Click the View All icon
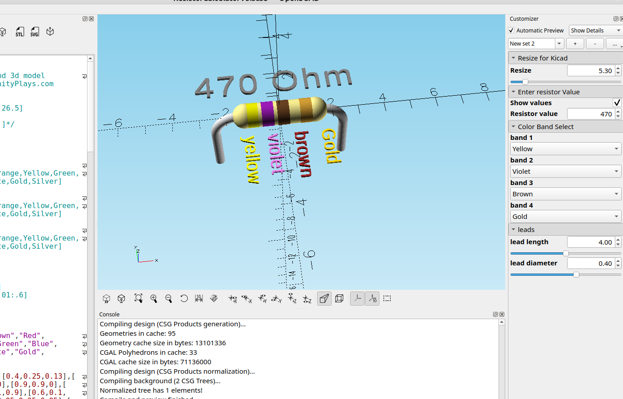Image resolution: width=623 pixels, height=399 pixels. point(138,298)
